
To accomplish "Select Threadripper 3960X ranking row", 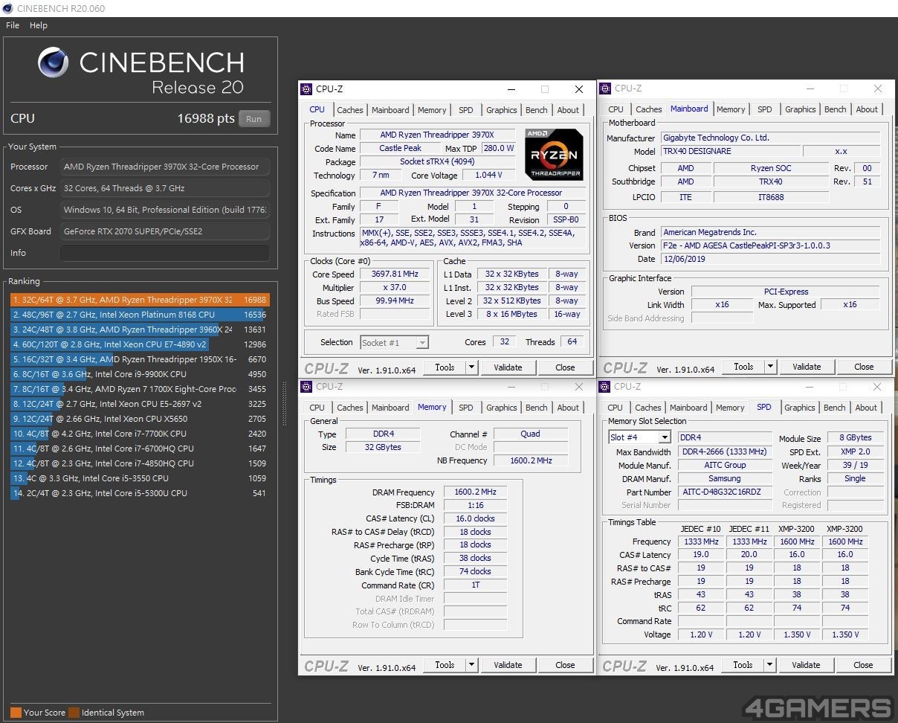I will click(x=140, y=330).
